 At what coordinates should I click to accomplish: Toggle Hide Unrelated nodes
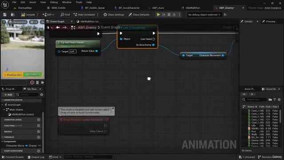[x=84, y=15]
